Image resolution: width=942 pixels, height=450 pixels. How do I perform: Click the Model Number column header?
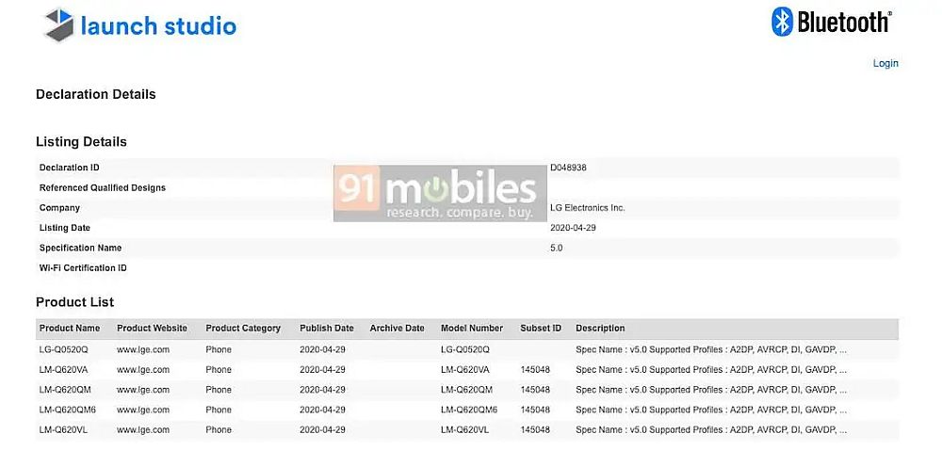[x=472, y=329]
